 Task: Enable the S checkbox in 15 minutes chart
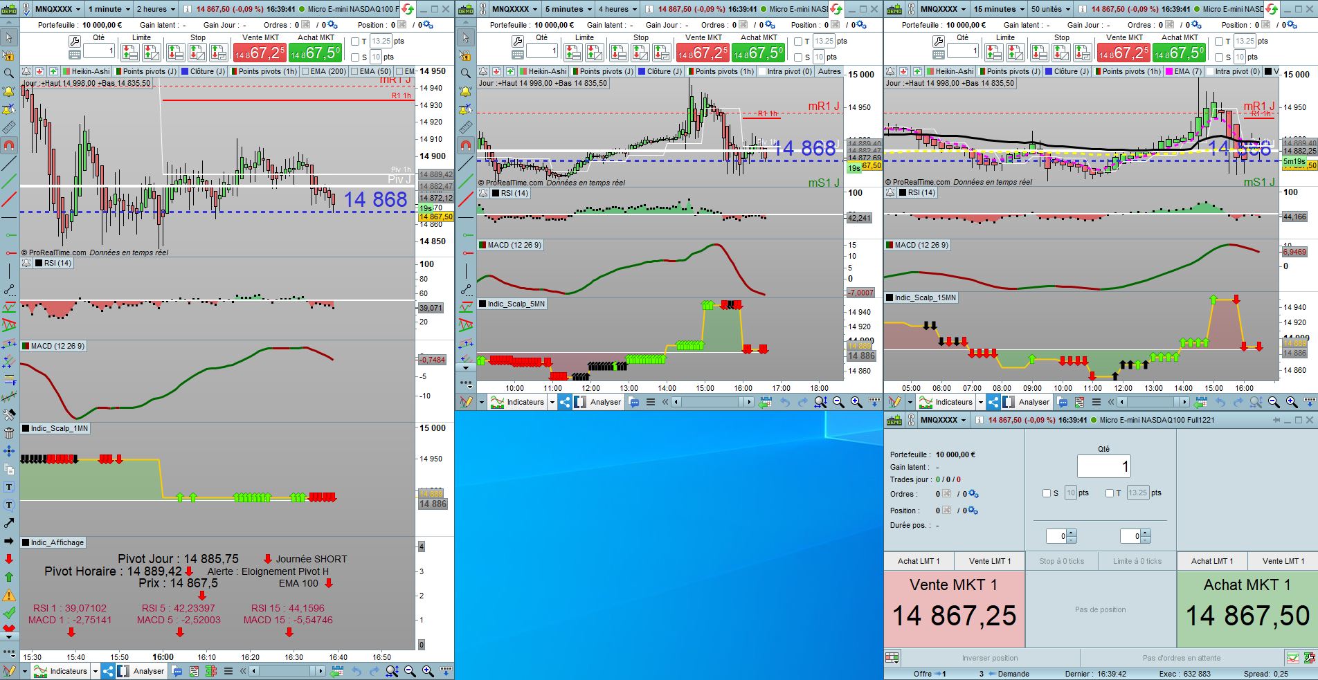tap(1219, 57)
